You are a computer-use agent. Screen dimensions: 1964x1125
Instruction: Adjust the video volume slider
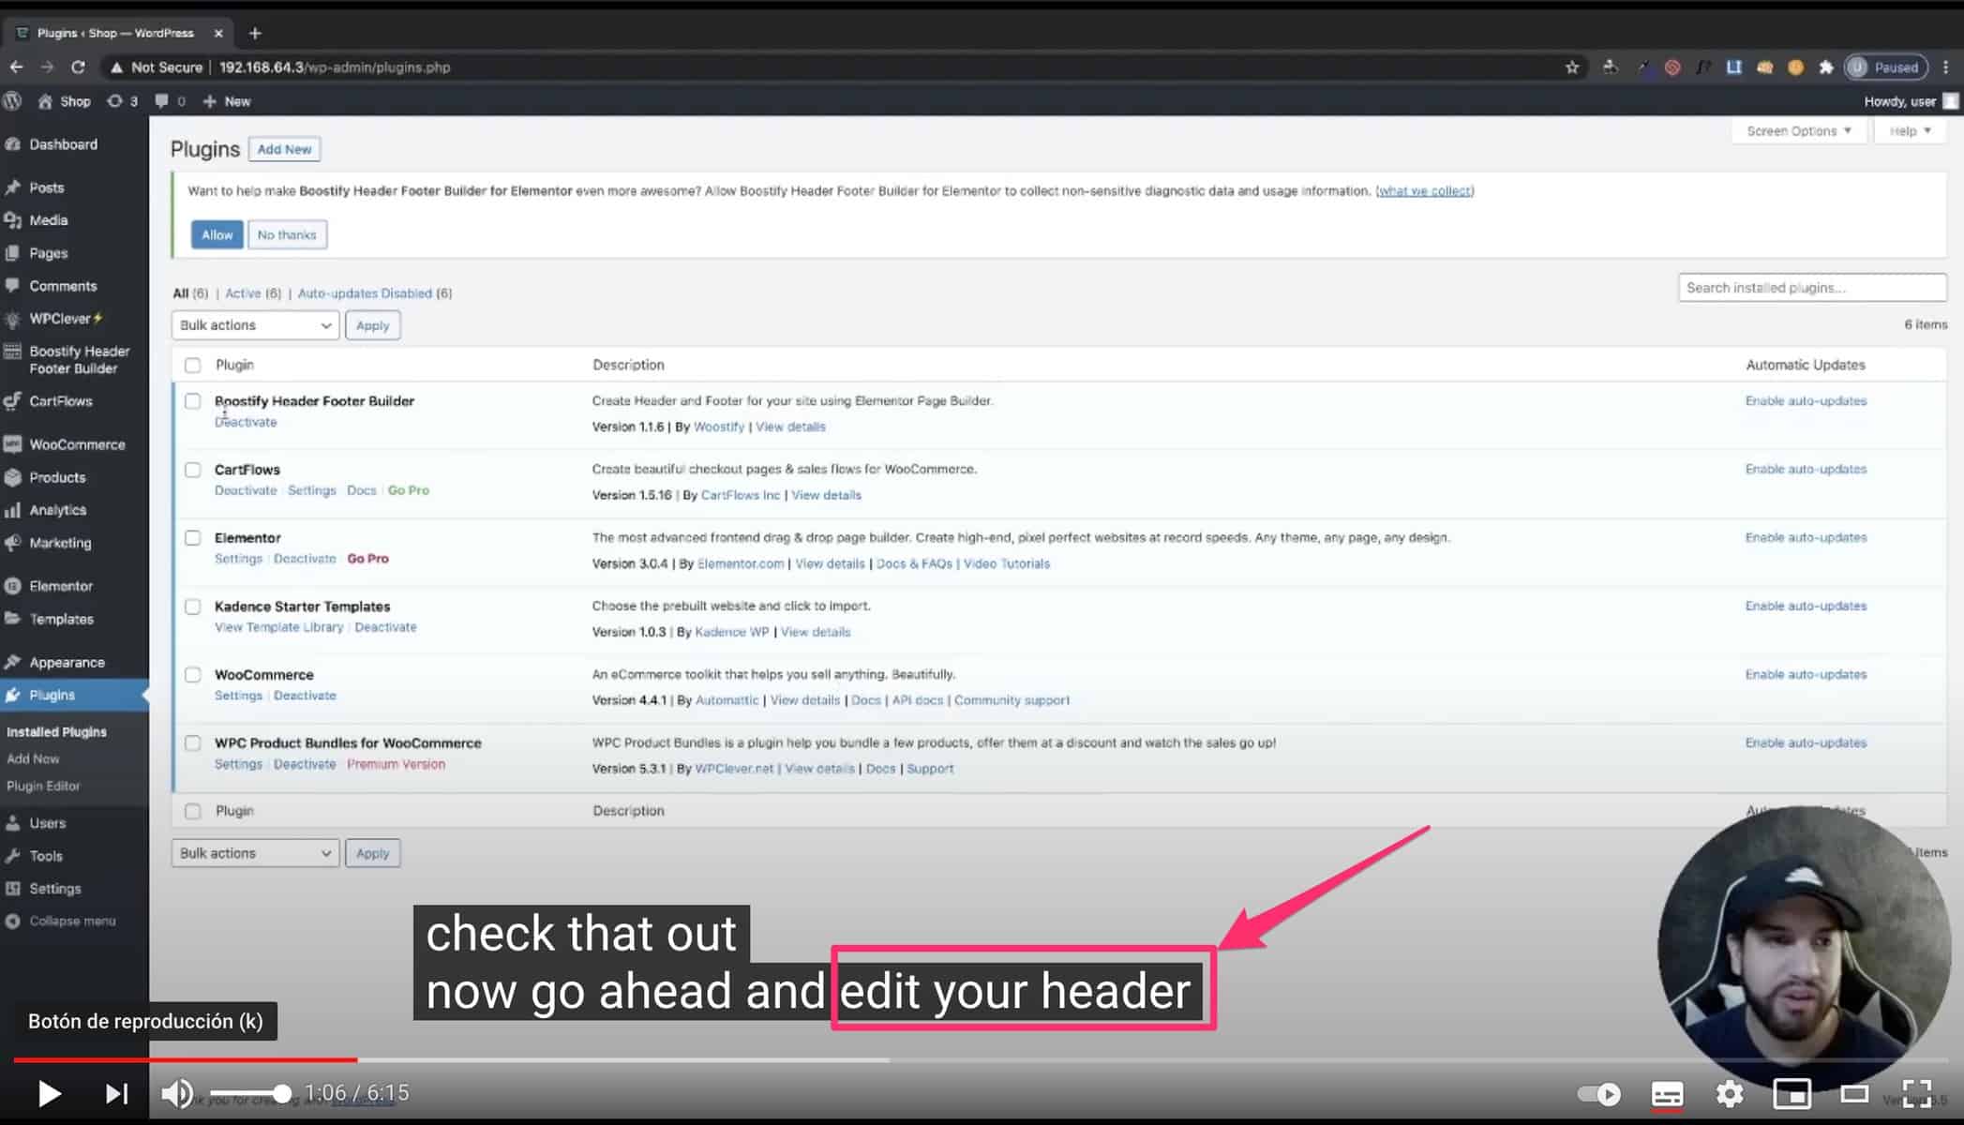[250, 1093]
